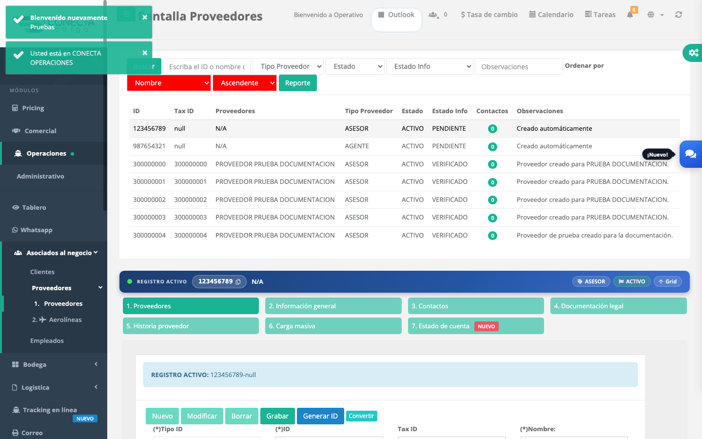Expand the Bodega sidebar section
702x439 pixels.
pos(54,364)
